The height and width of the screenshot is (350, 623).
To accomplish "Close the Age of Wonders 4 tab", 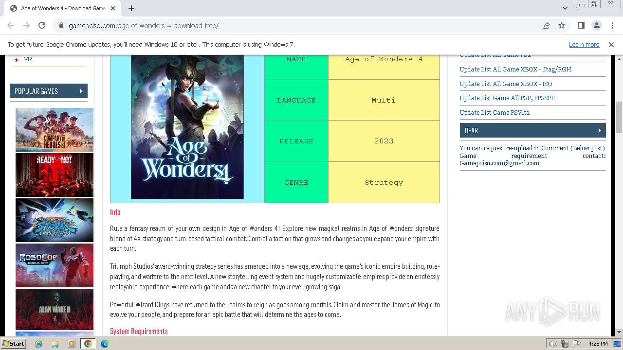I will (113, 8).
